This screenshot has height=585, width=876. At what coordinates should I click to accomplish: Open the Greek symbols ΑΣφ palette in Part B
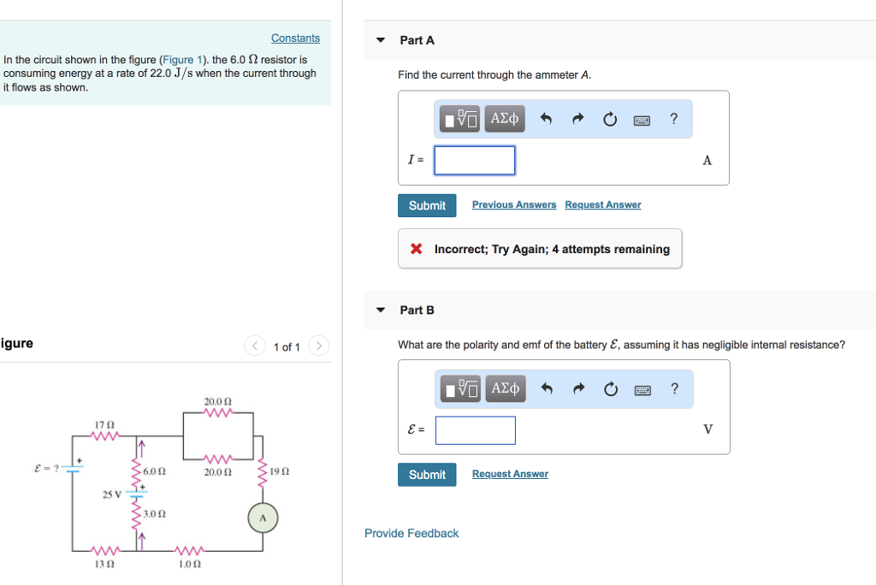click(504, 388)
